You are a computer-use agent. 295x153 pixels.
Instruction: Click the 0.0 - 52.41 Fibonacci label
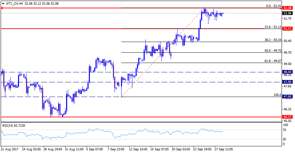click(274, 6)
